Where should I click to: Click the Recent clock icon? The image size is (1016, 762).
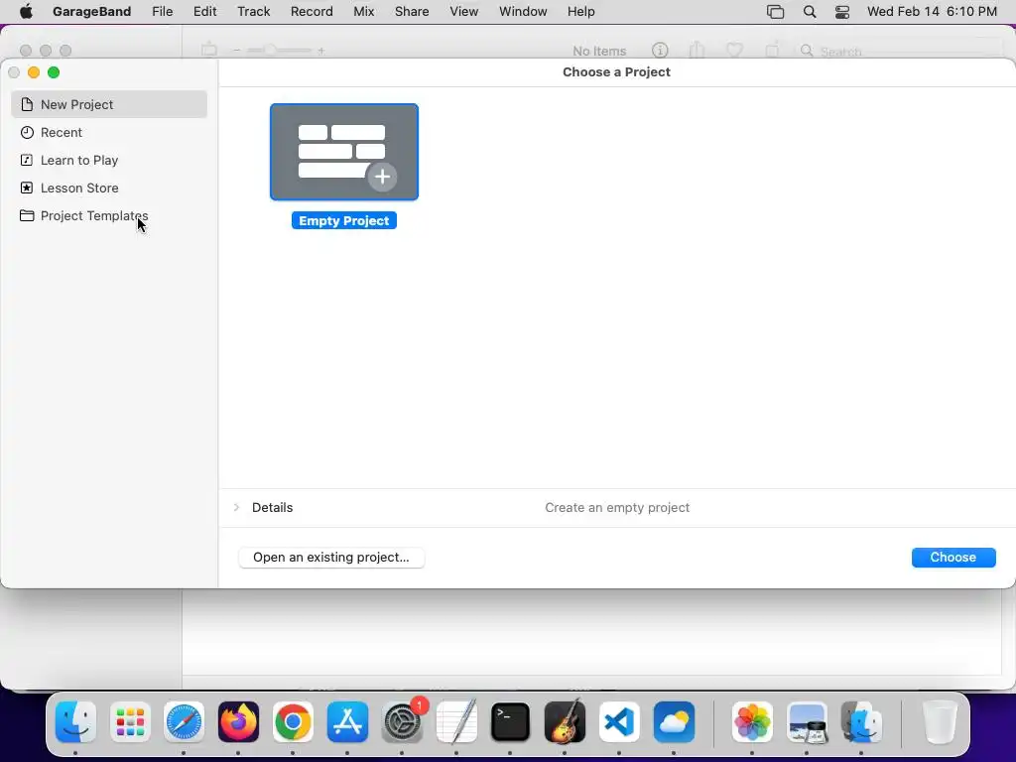(x=27, y=132)
